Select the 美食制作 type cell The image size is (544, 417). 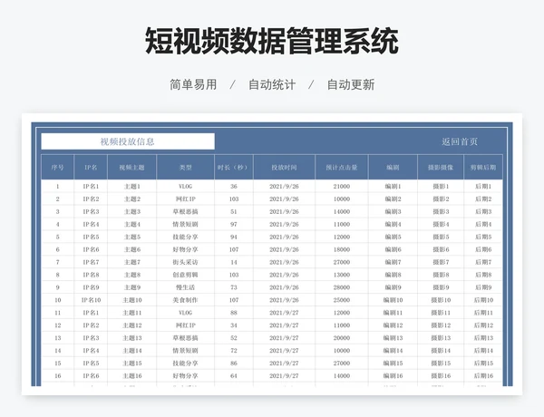click(185, 300)
